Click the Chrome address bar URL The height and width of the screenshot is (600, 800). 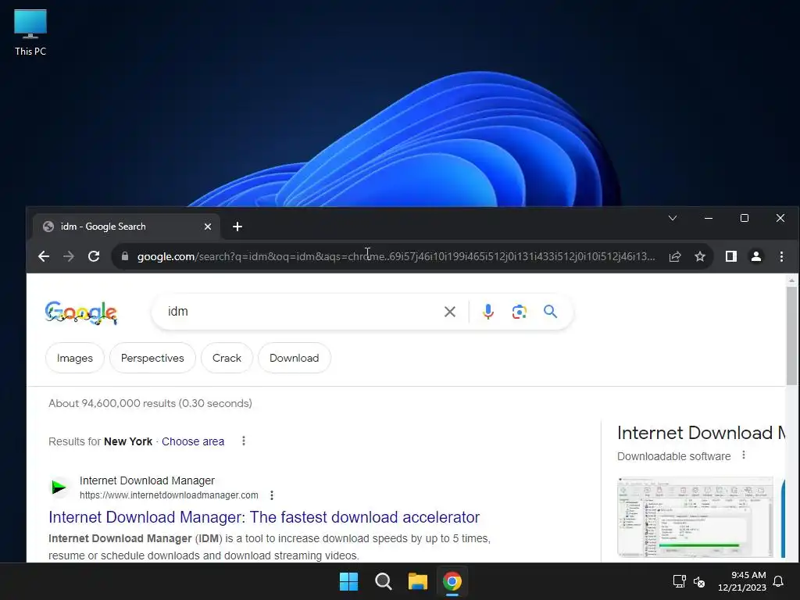tap(396, 256)
